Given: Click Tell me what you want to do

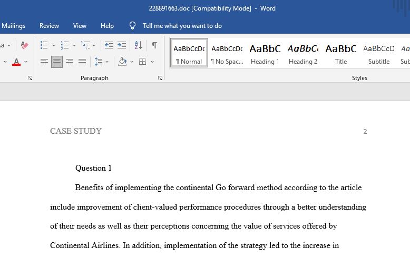Looking at the screenshot, I should click(x=182, y=26).
